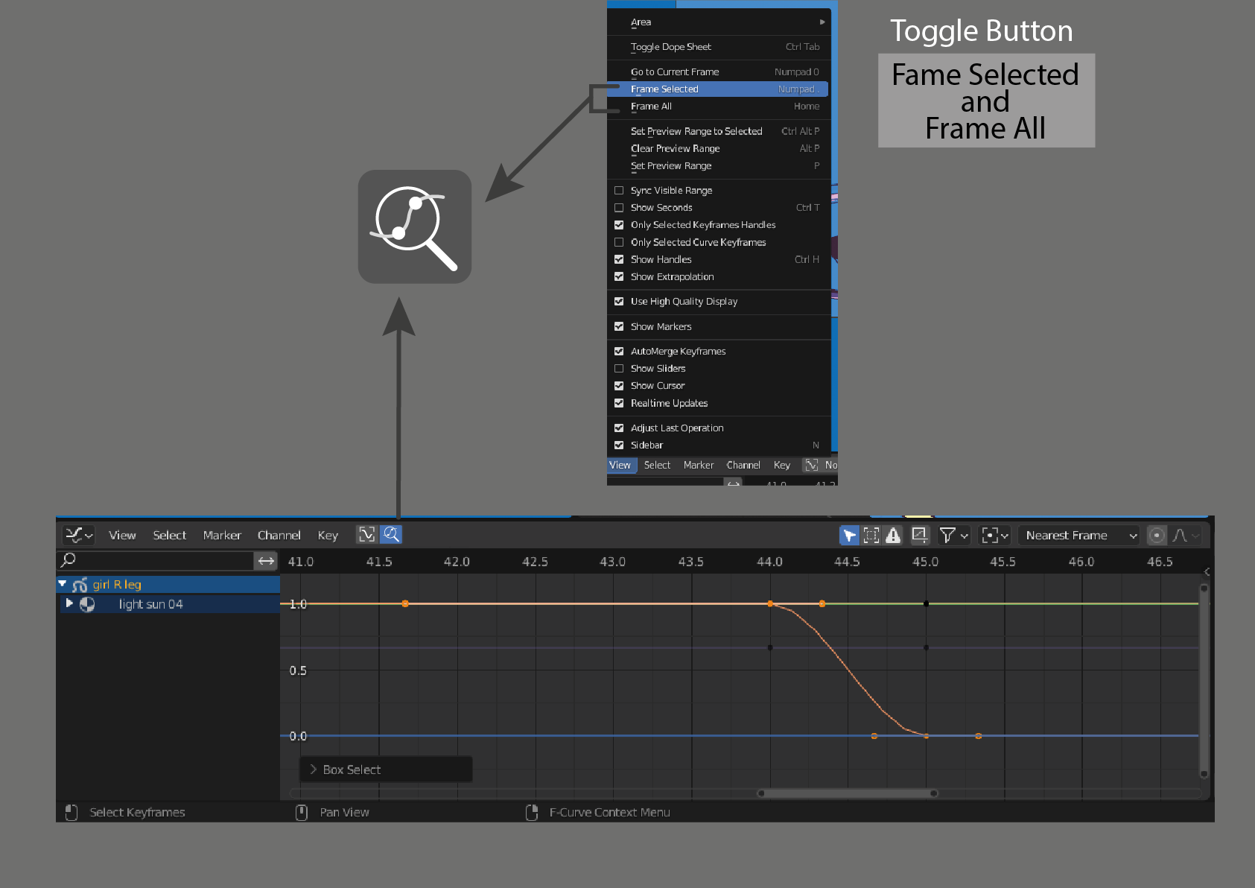Toggle Only Show Errors warning icon
Image resolution: width=1255 pixels, height=888 pixels.
tap(892, 535)
